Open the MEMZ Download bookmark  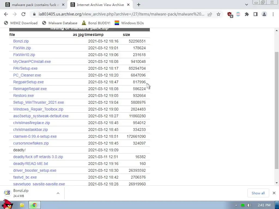[21, 23]
